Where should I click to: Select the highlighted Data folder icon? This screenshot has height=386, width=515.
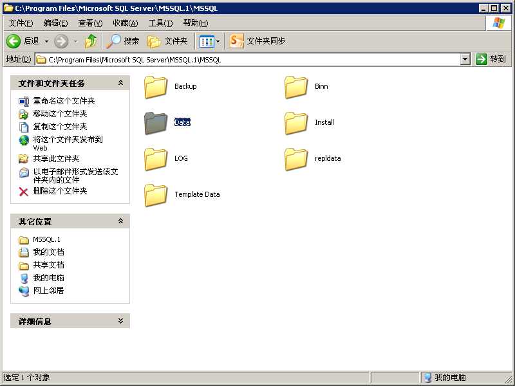tap(156, 123)
